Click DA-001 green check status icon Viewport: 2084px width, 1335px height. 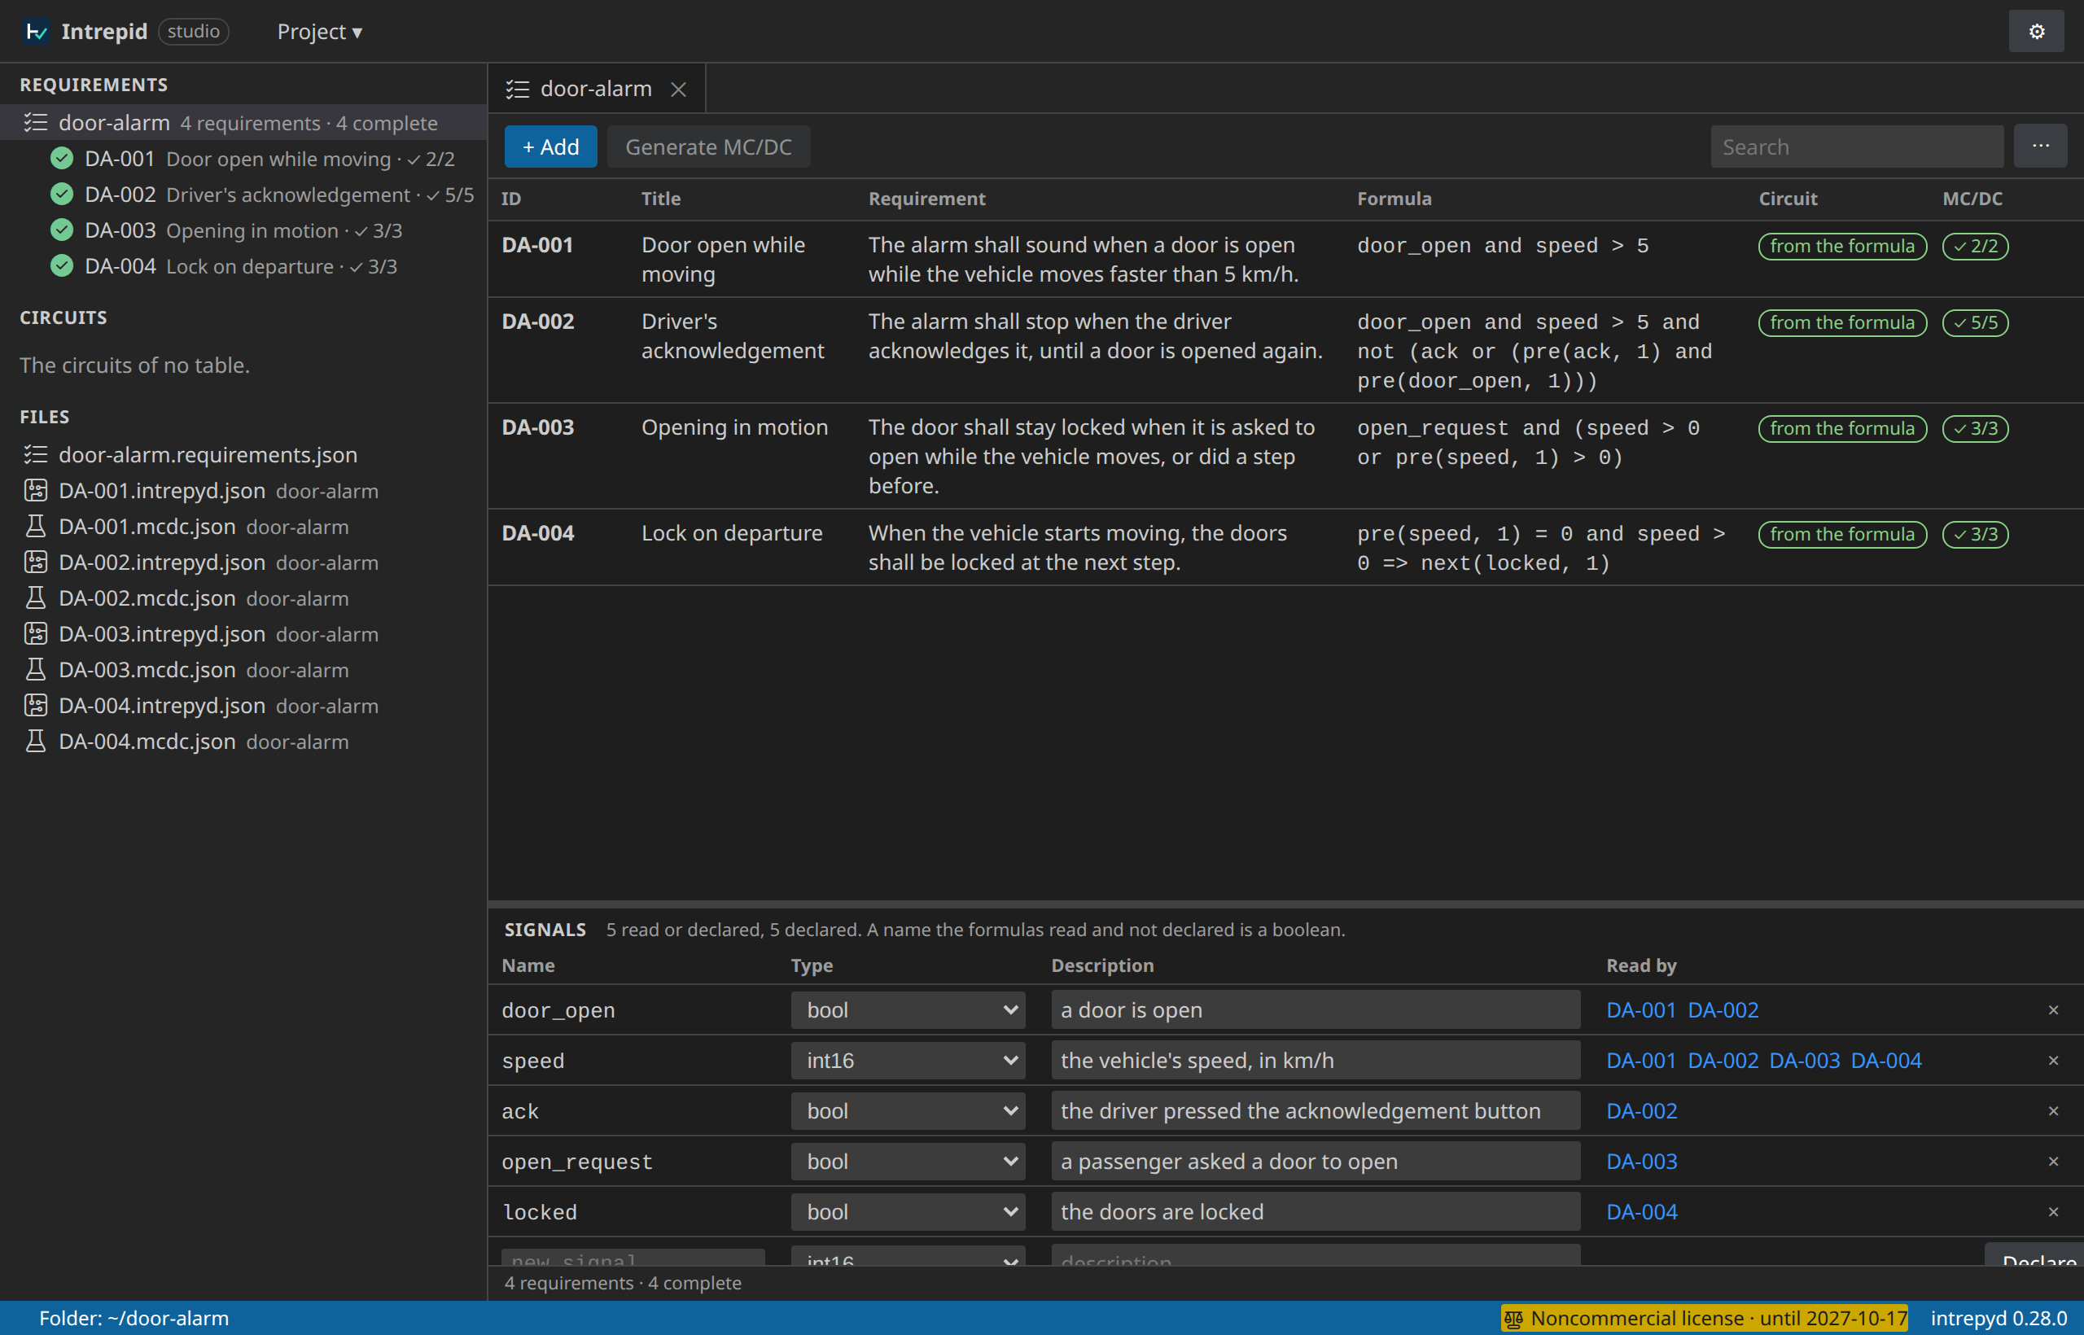(62, 159)
